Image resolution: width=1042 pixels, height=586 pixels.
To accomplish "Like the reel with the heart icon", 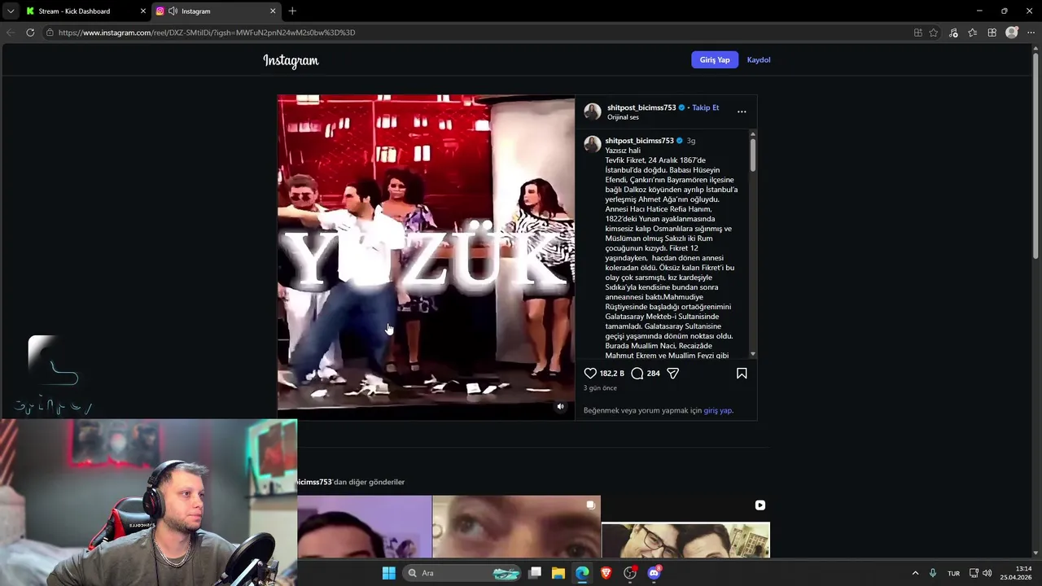I will [x=590, y=374].
